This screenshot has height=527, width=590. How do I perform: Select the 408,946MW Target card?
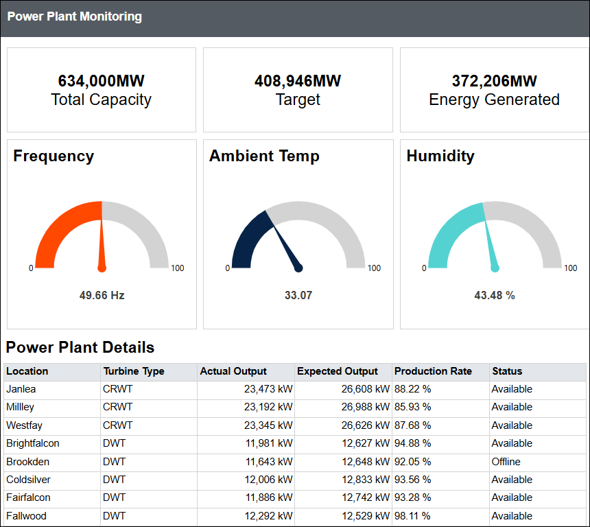pyautogui.click(x=298, y=90)
